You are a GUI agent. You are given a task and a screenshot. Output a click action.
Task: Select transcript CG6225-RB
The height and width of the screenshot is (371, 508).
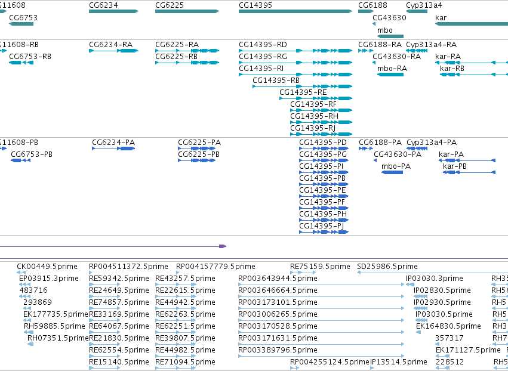tap(176, 56)
